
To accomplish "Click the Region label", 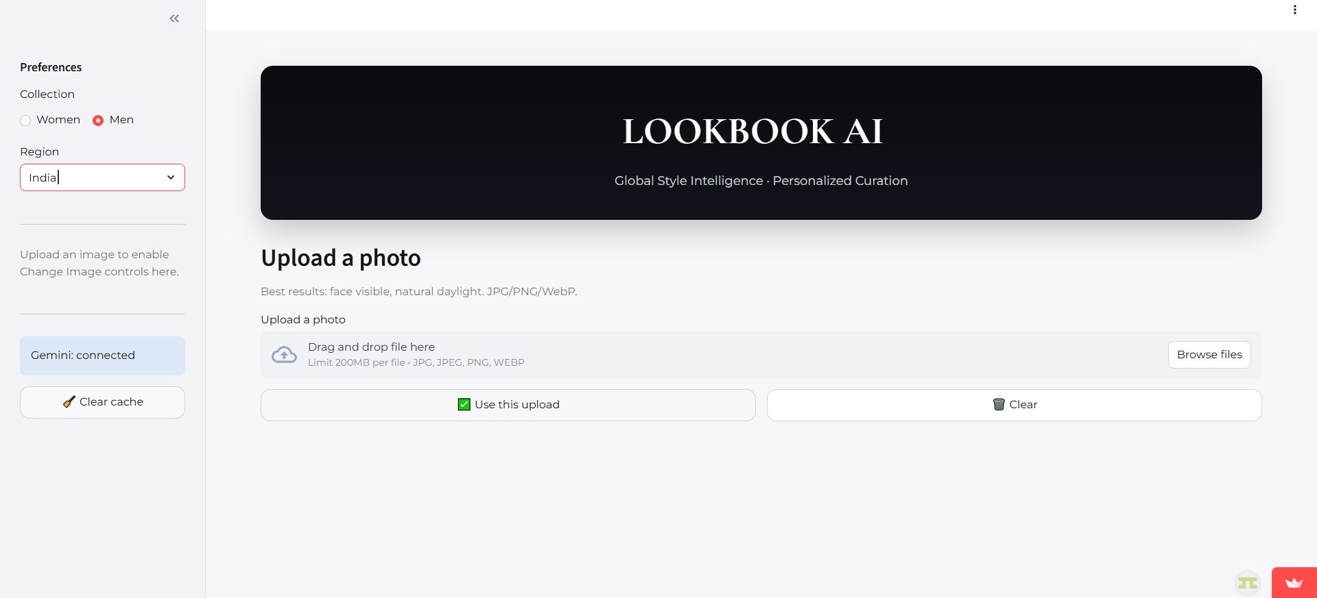I will [39, 151].
